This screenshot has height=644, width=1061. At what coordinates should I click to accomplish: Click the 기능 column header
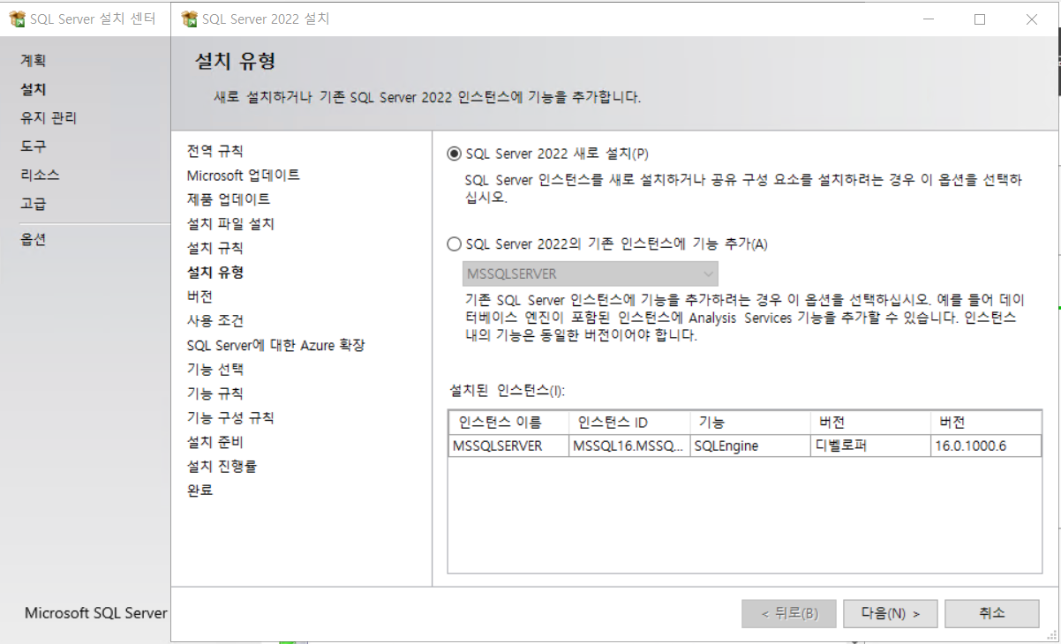click(x=749, y=423)
